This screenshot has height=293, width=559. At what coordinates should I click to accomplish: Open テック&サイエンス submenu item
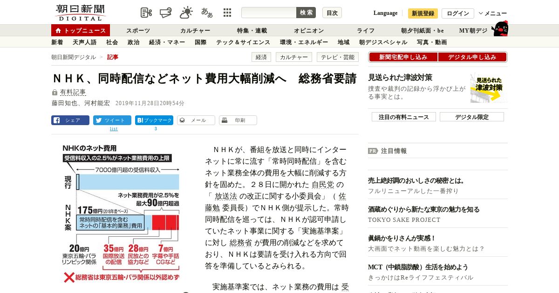[x=243, y=42]
